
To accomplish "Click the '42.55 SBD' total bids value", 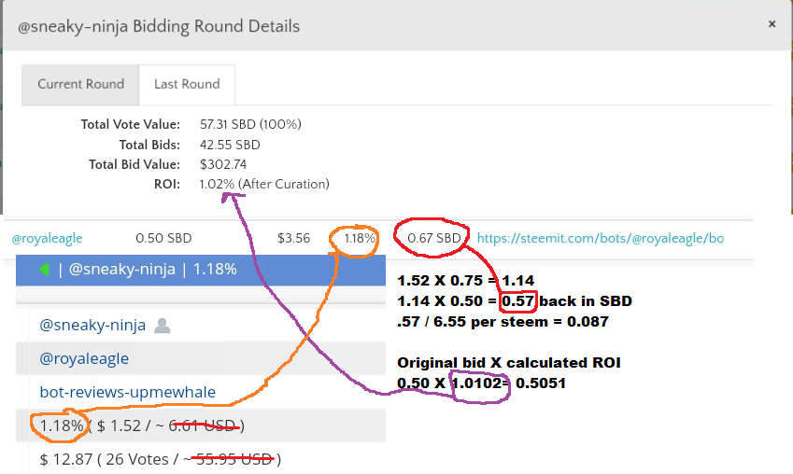I will pyautogui.click(x=230, y=145).
